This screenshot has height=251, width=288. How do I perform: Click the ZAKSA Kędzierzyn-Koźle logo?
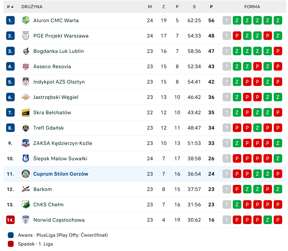point(26,143)
